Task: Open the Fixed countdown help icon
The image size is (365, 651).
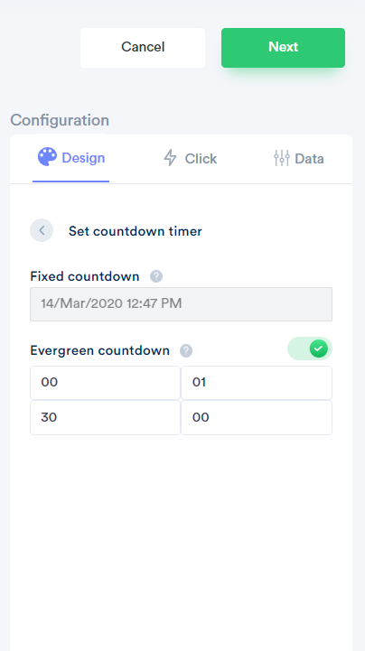Action: click(x=156, y=276)
